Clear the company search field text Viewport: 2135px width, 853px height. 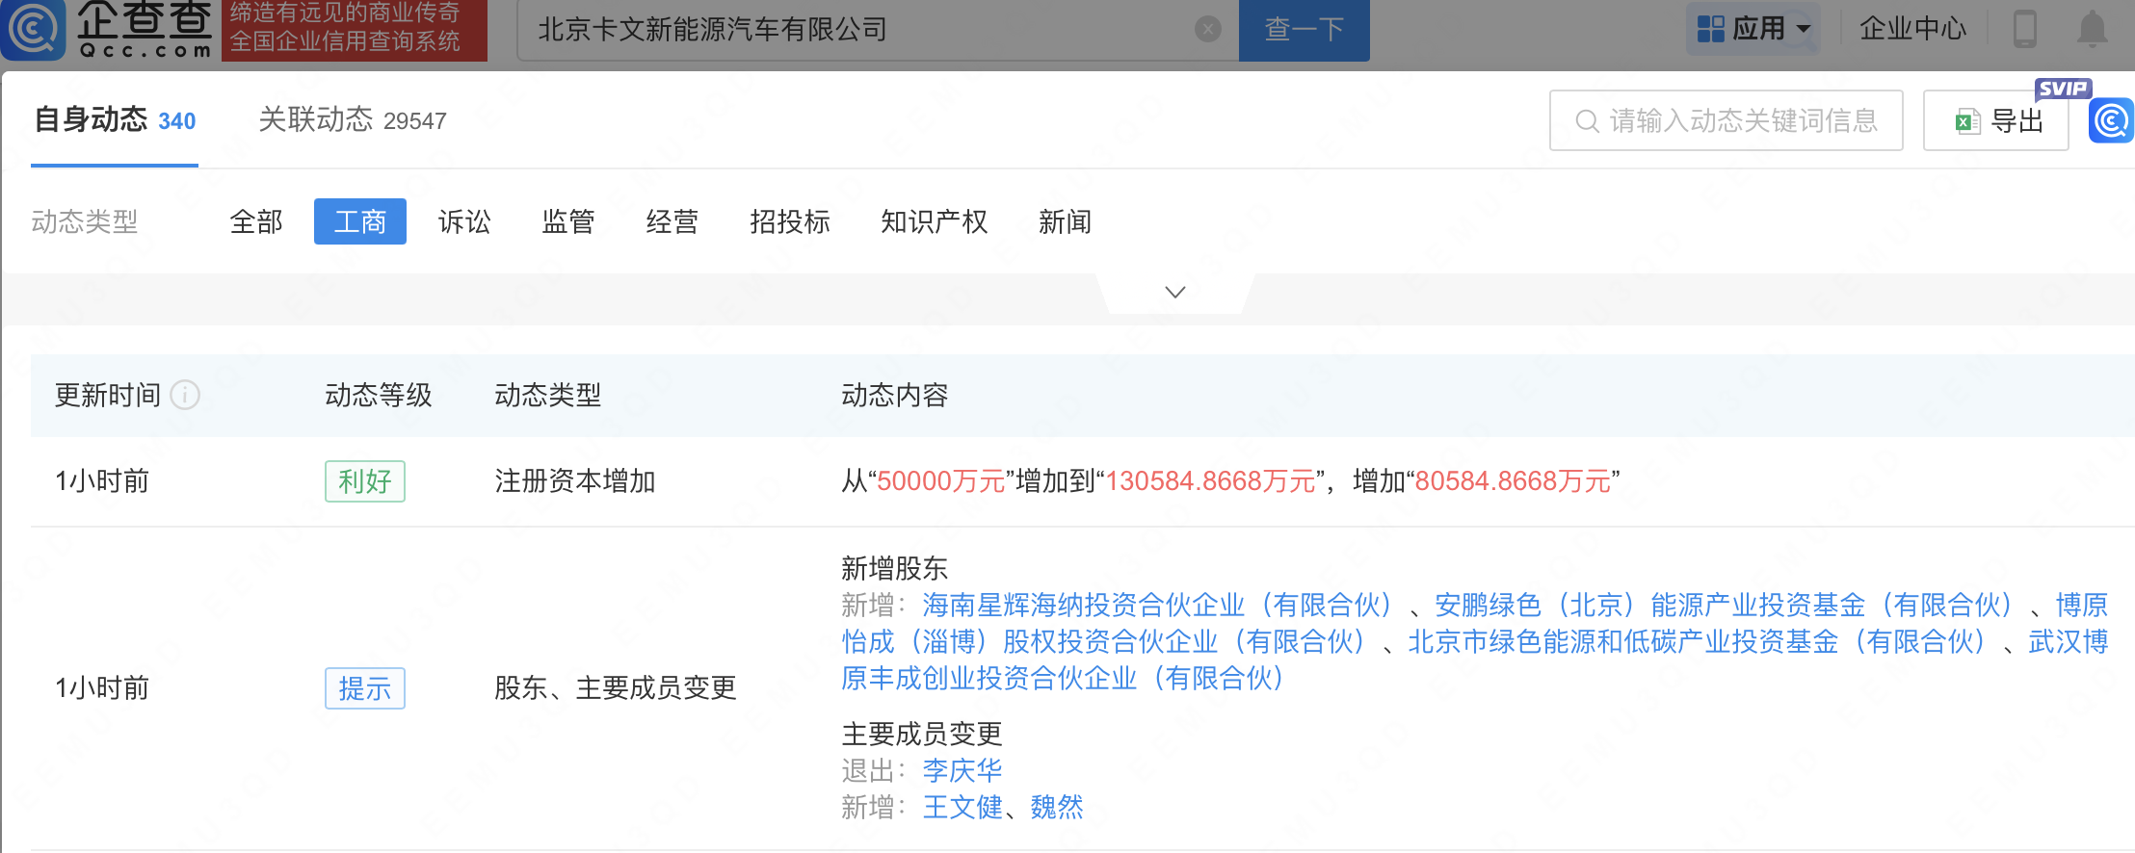(1207, 29)
